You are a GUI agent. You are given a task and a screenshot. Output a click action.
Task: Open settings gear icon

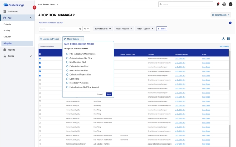224,4
